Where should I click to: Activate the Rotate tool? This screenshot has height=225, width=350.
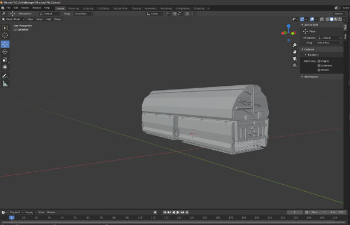coord(5,52)
